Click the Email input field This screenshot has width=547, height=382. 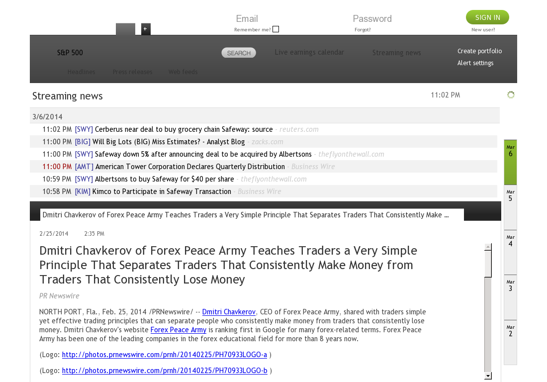tap(247, 18)
